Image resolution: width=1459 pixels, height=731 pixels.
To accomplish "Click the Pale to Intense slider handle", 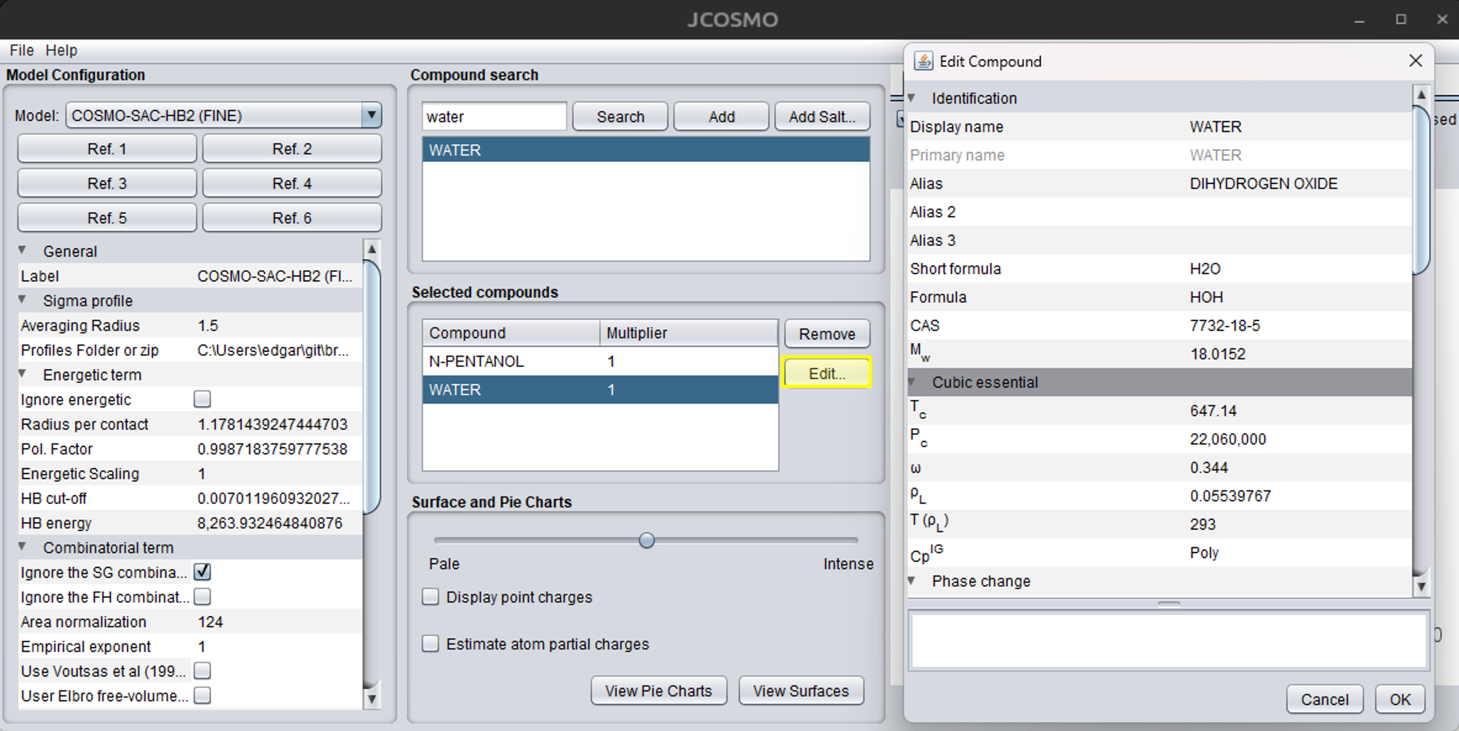I will (646, 540).
